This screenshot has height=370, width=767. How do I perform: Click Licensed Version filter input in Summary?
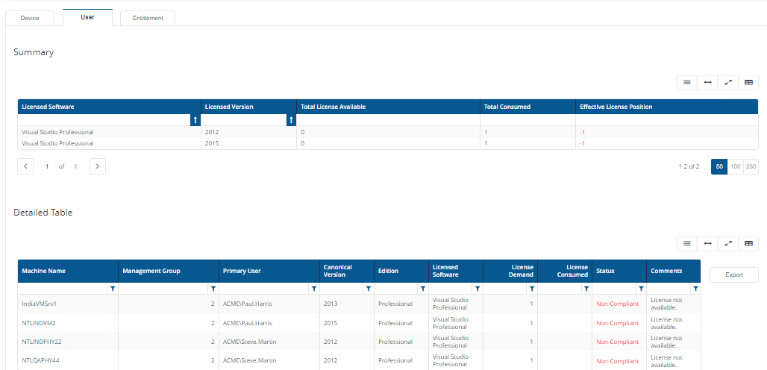[x=243, y=120]
